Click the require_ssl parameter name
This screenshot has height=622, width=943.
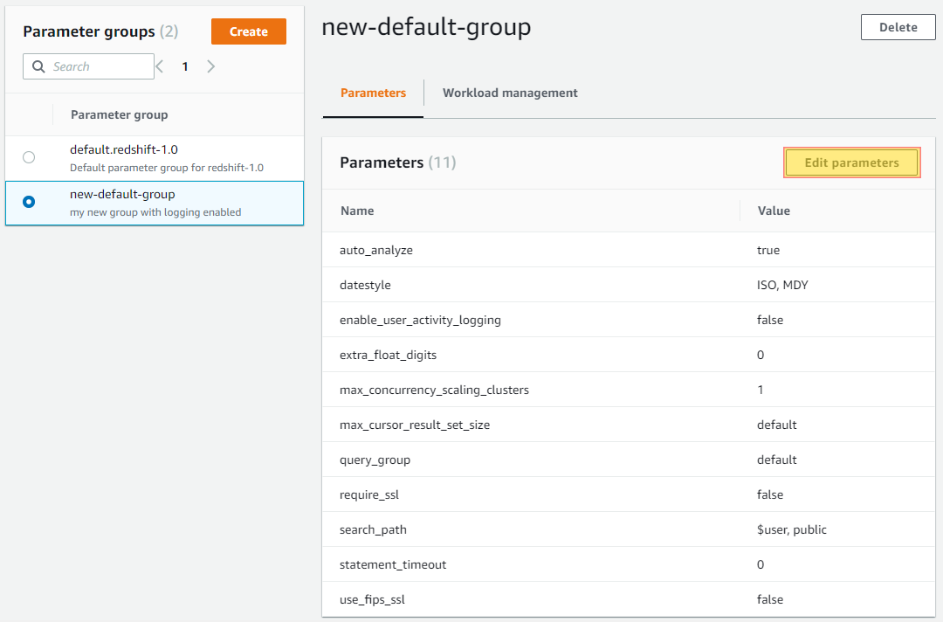pyautogui.click(x=369, y=494)
